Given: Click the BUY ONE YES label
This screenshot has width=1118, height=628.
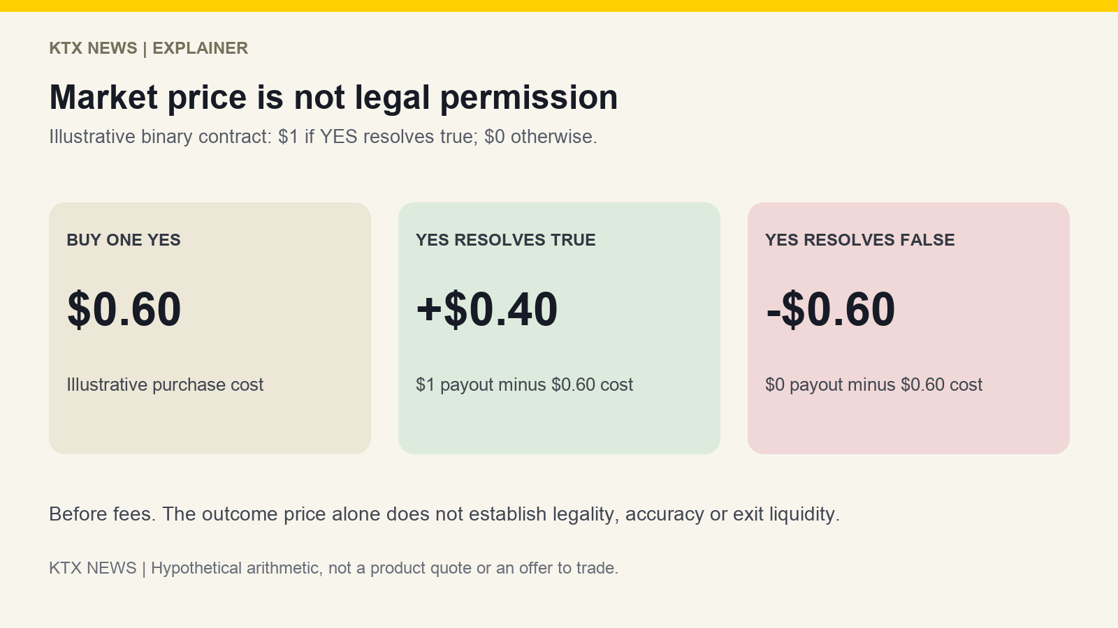Looking at the screenshot, I should (x=124, y=240).
